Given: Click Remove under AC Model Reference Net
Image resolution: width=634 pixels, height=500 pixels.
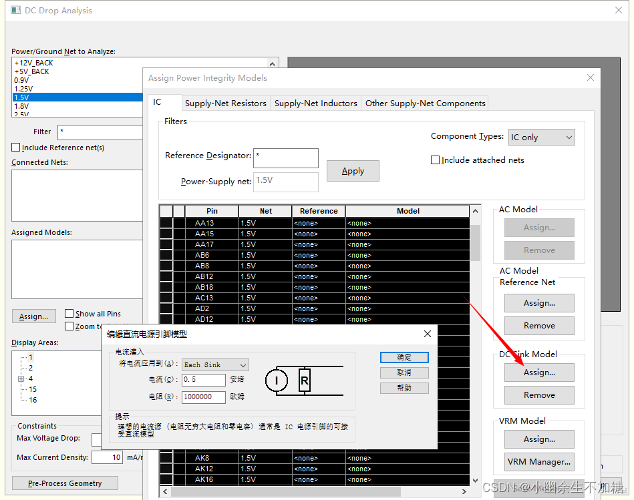Looking at the screenshot, I should [x=539, y=326].
